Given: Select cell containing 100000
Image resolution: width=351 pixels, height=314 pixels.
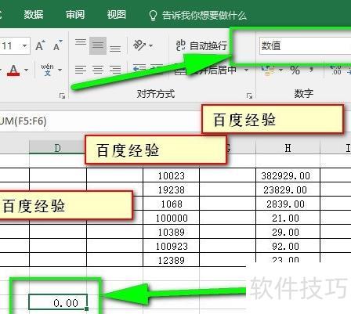Looking at the screenshot, I should [x=172, y=218].
